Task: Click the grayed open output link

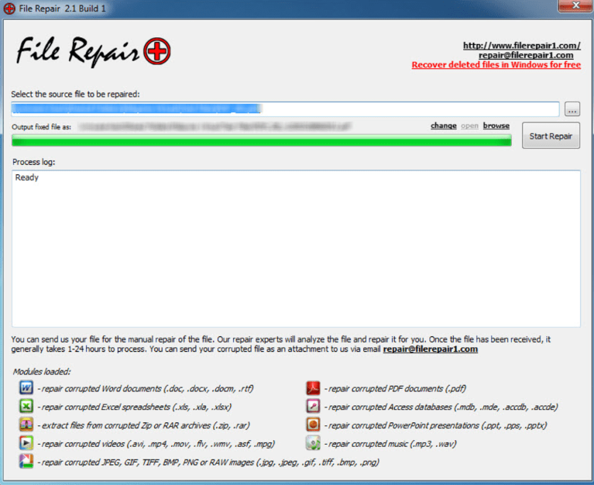Action: [469, 126]
